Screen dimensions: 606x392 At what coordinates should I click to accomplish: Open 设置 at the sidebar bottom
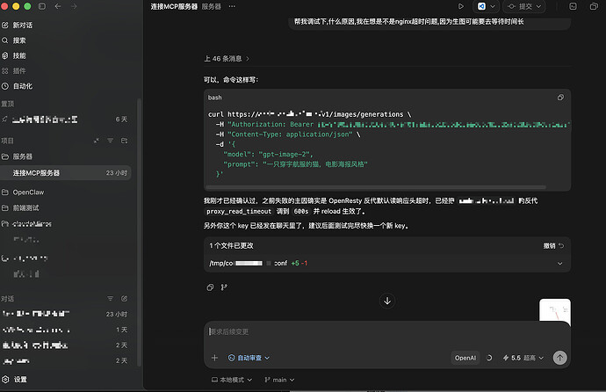click(15, 379)
